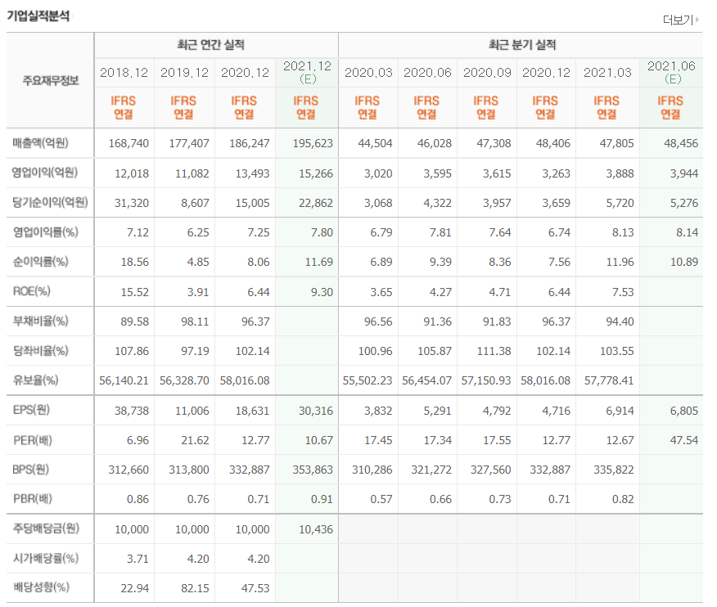Click the 186,247 revenue value
The width and height of the screenshot is (717, 607).
(249, 143)
